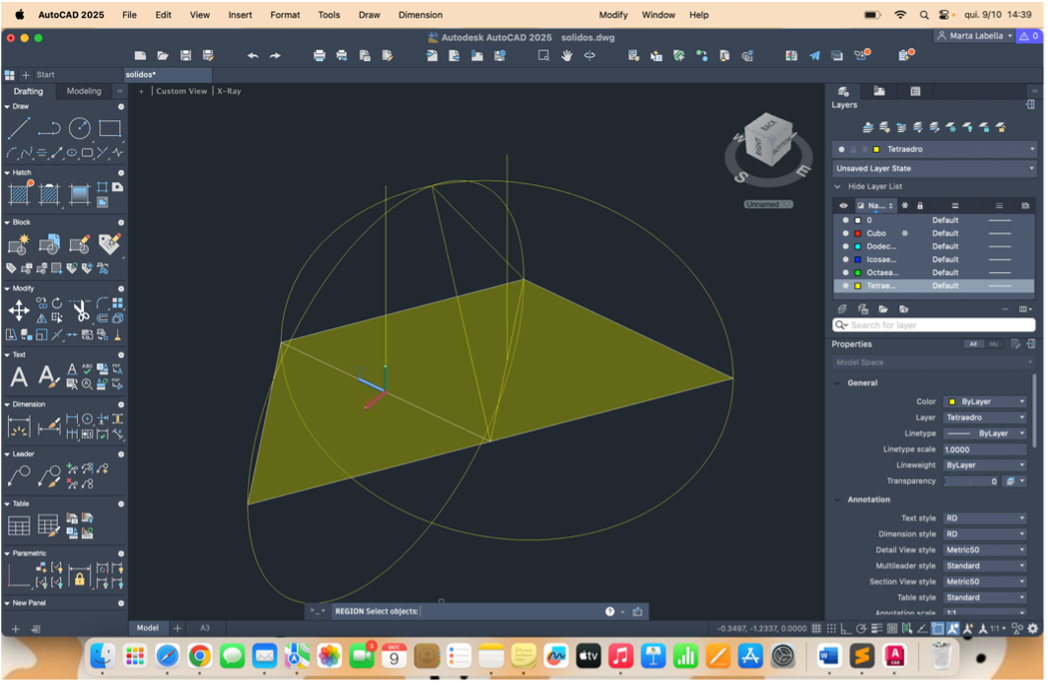The width and height of the screenshot is (1048, 683).
Task: Open the Linetype ByLayer dropdown
Action: point(985,435)
